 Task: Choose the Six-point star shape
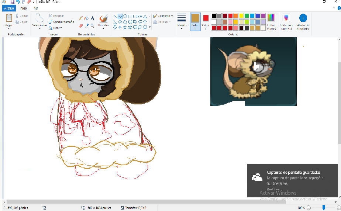pos(130,27)
